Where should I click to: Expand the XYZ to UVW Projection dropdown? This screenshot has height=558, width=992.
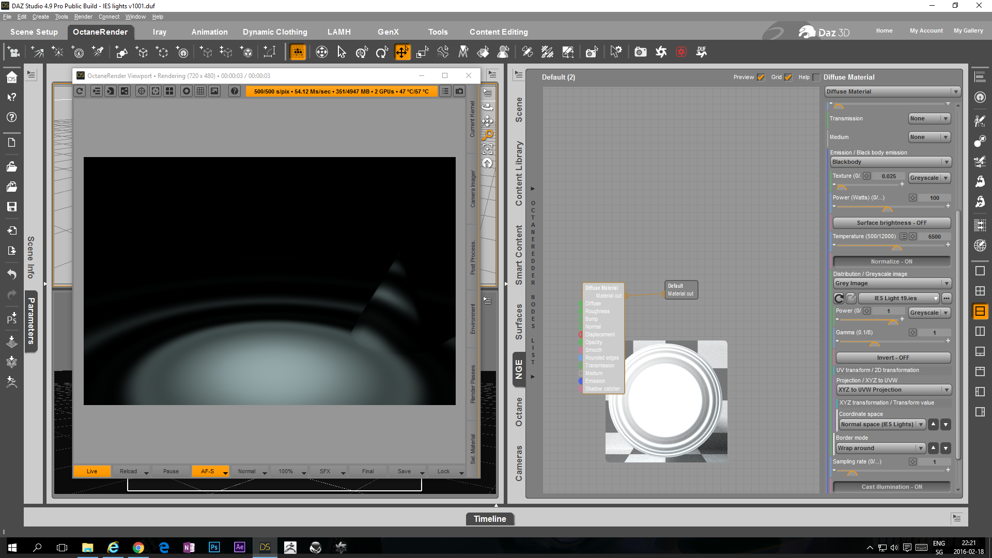[x=893, y=390]
